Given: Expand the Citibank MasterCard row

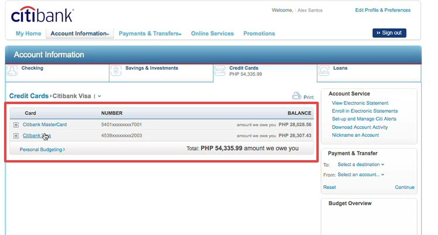Looking at the screenshot, I should pos(16,125).
